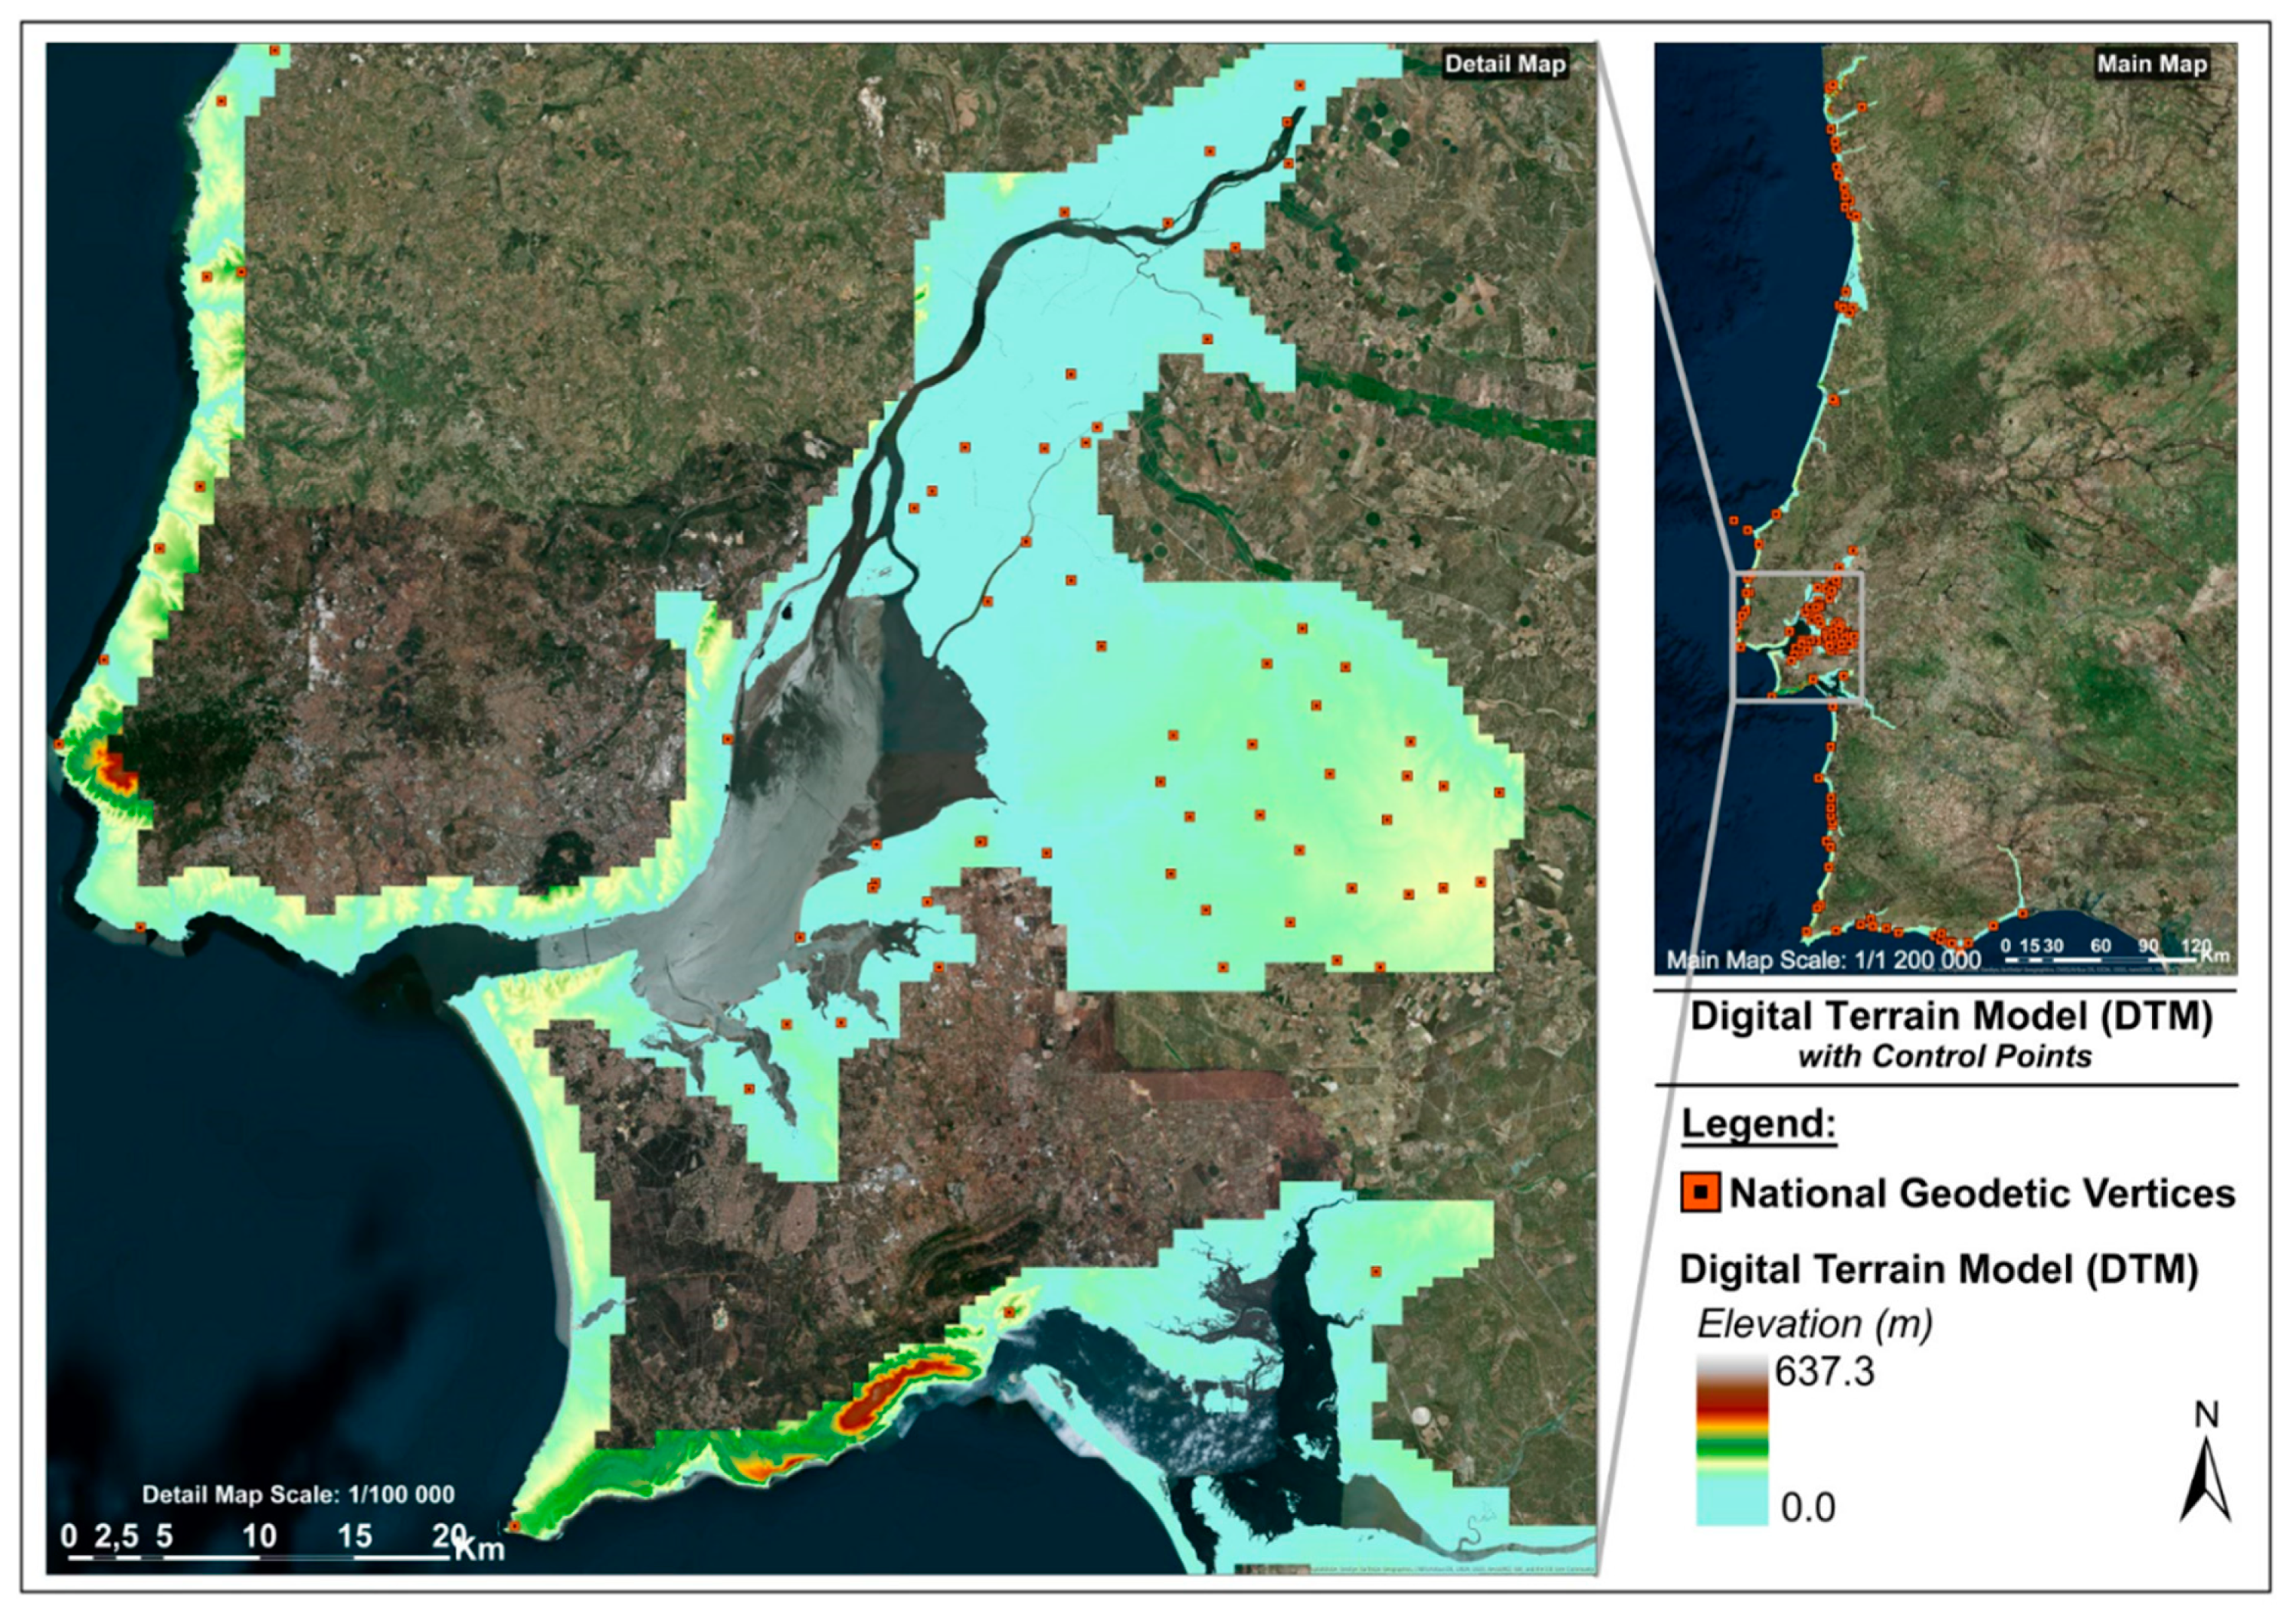The width and height of the screenshot is (2296, 1613).
Task: Click the elevation color ramp swatch
Action: [x=1731, y=1440]
